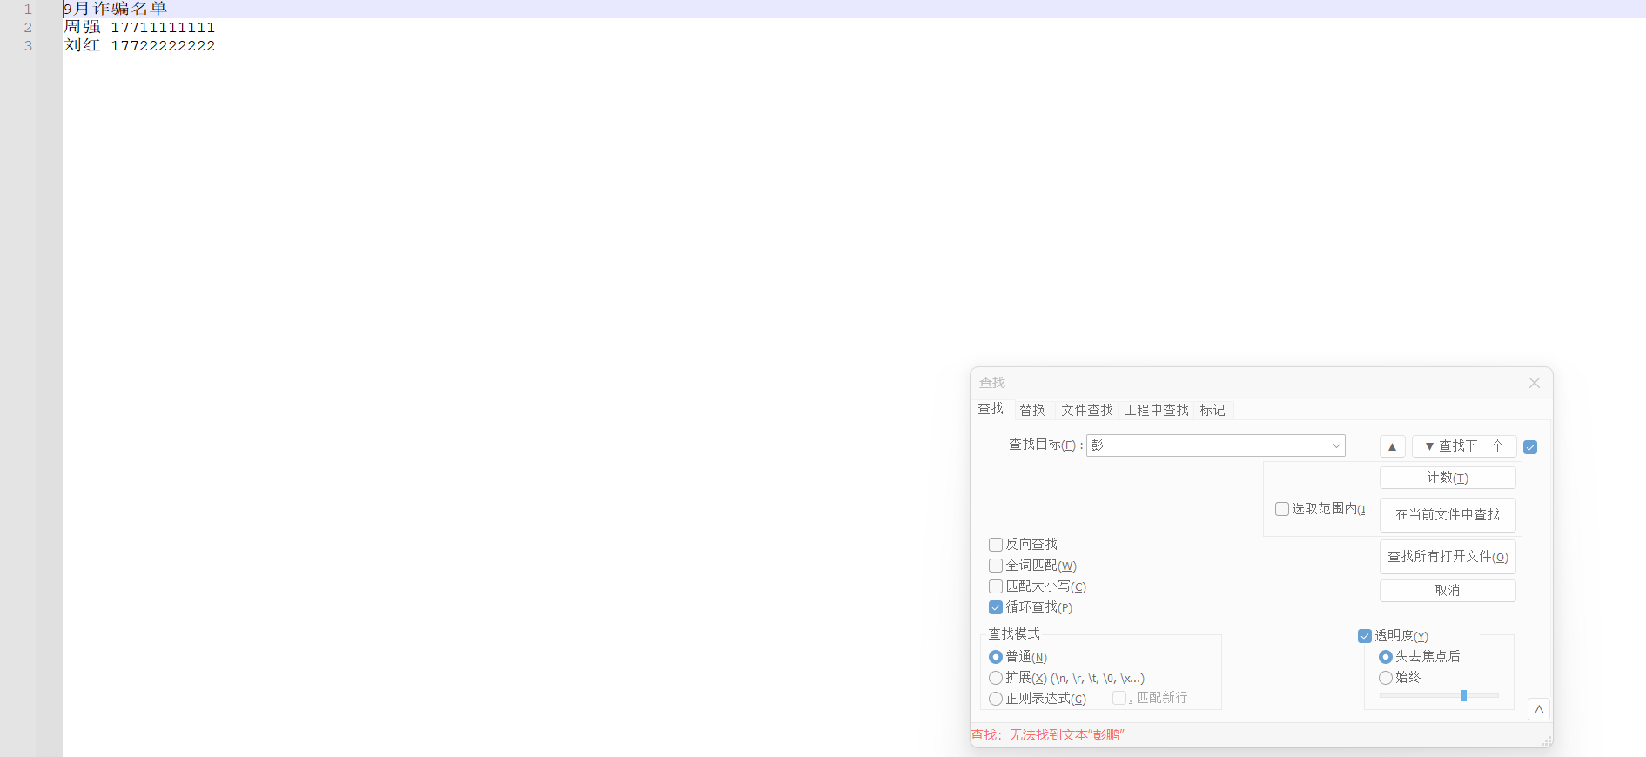The image size is (1646, 757).
Task: Enable 反向查找 option
Action: [x=996, y=545]
